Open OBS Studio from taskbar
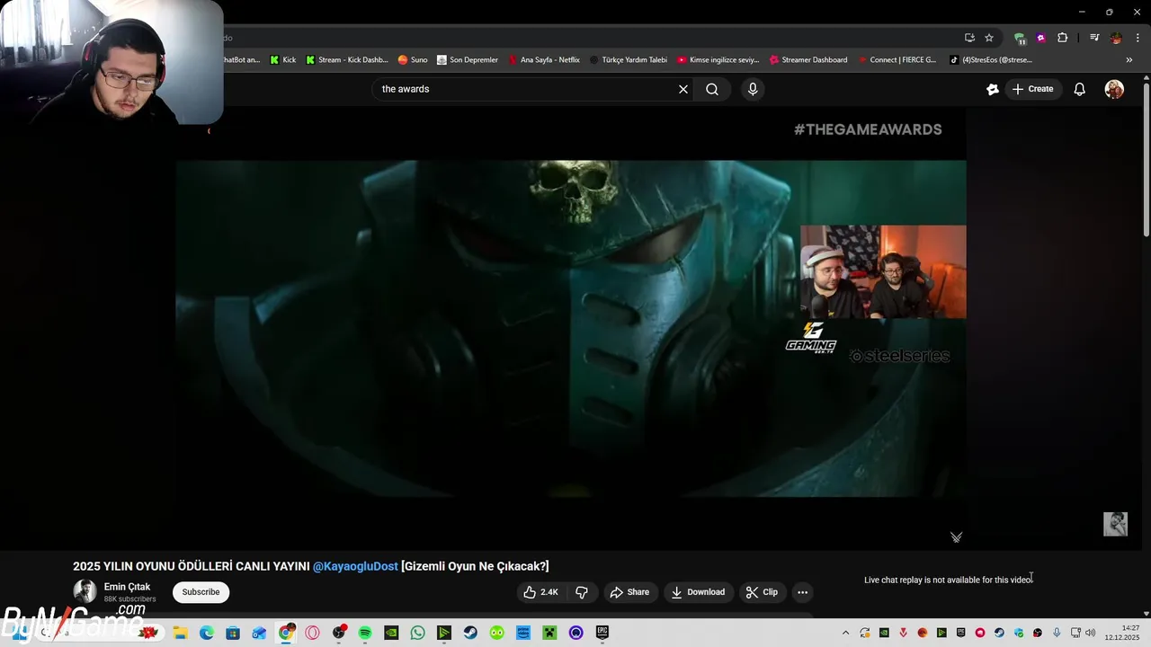The height and width of the screenshot is (647, 1151). point(339,633)
